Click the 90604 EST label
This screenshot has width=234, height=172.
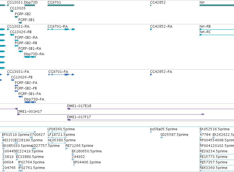pos(8,163)
